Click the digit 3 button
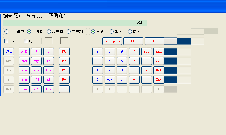 click(x=122, y=70)
